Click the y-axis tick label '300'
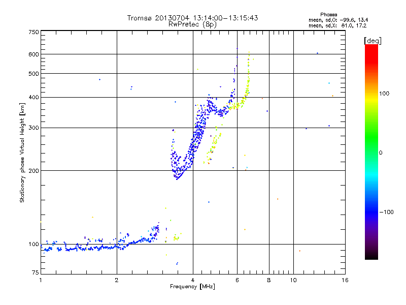The width and height of the screenshot is (406, 305). point(34,128)
